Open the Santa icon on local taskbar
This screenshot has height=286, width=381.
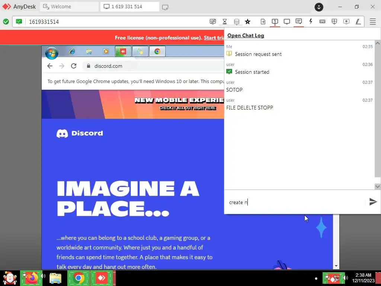(x=9, y=278)
